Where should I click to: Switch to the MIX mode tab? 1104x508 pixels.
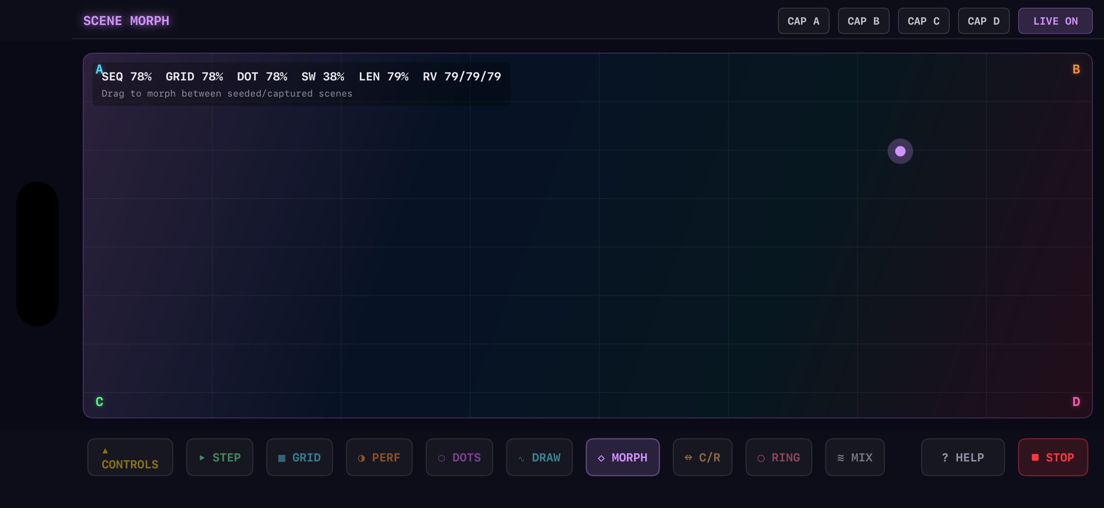(x=855, y=457)
